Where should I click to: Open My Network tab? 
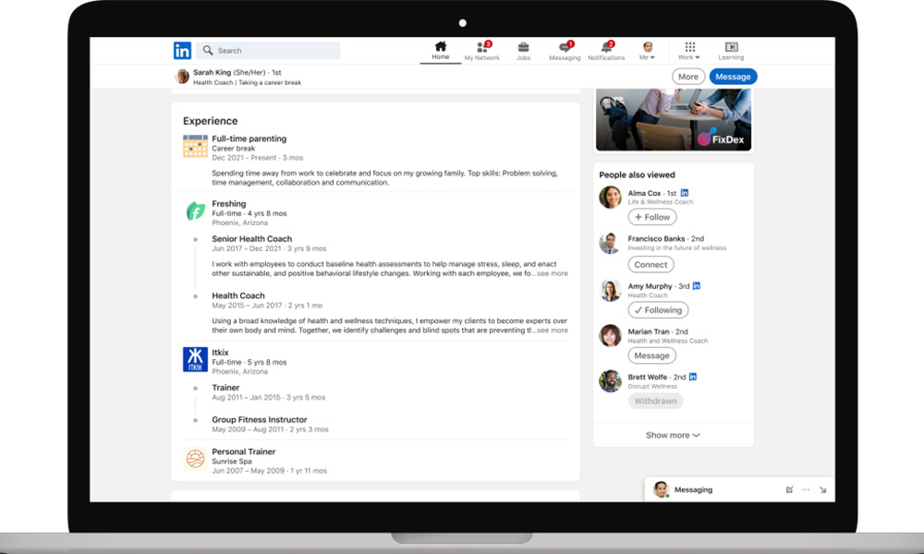482,51
